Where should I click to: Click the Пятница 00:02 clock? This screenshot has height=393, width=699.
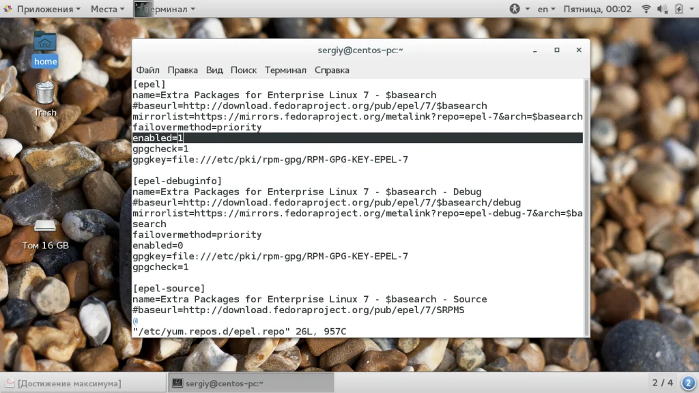point(597,9)
